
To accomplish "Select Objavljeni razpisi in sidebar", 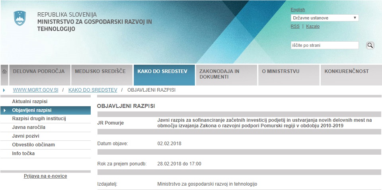I will pyautogui.click(x=45, y=110).
